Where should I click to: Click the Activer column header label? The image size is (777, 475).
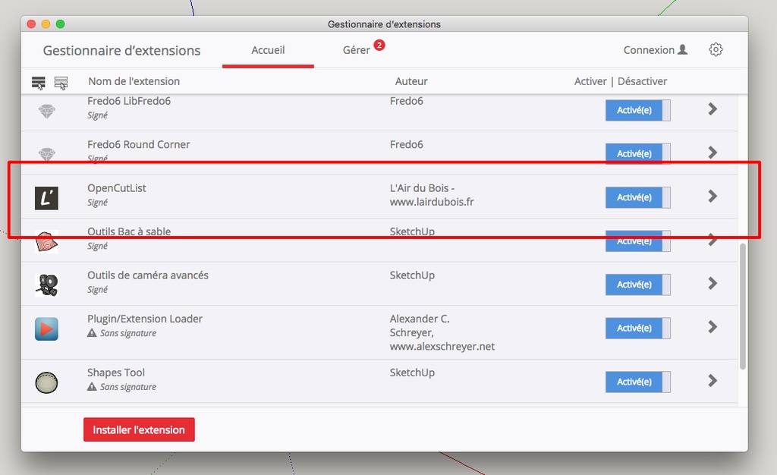[590, 81]
